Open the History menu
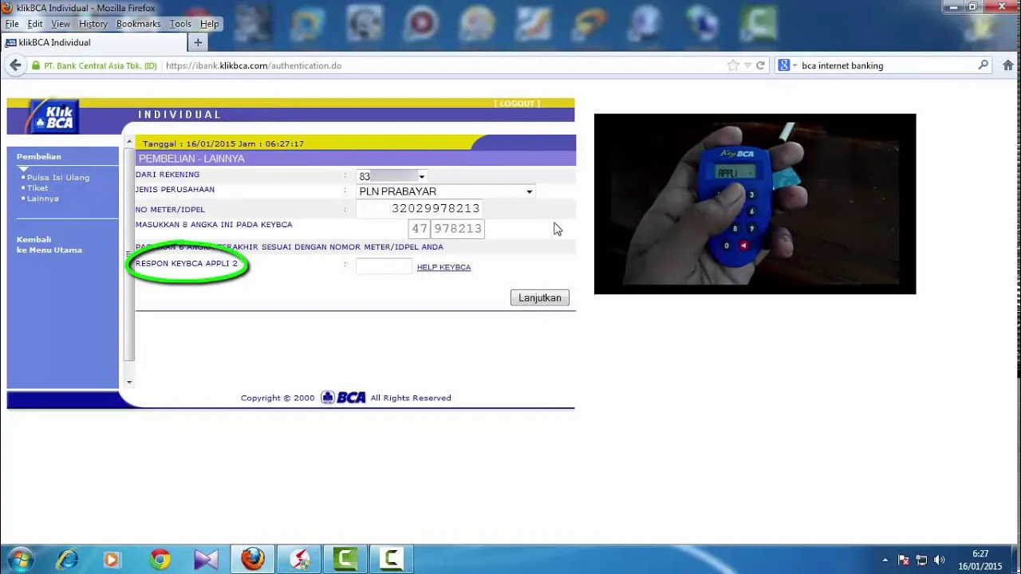Viewport: 1021px width, 574px height. click(93, 24)
